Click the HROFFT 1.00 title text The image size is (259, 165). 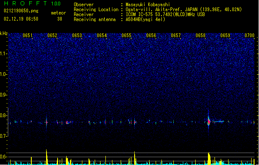click(33, 3)
